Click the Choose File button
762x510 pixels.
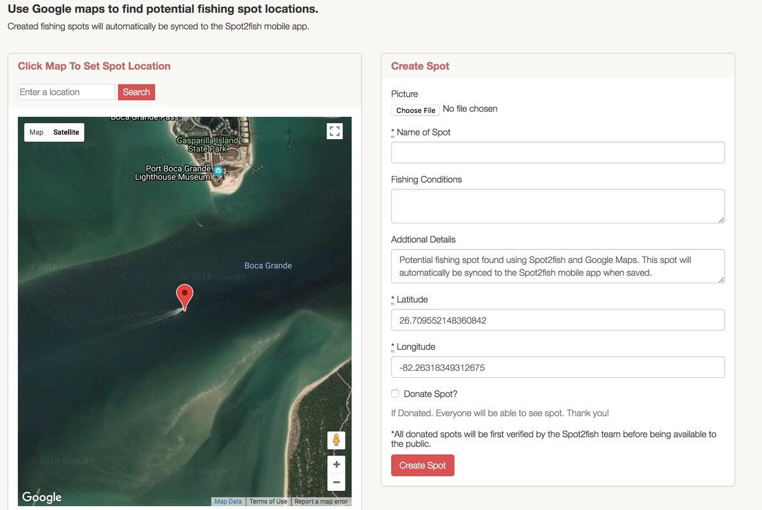point(416,110)
